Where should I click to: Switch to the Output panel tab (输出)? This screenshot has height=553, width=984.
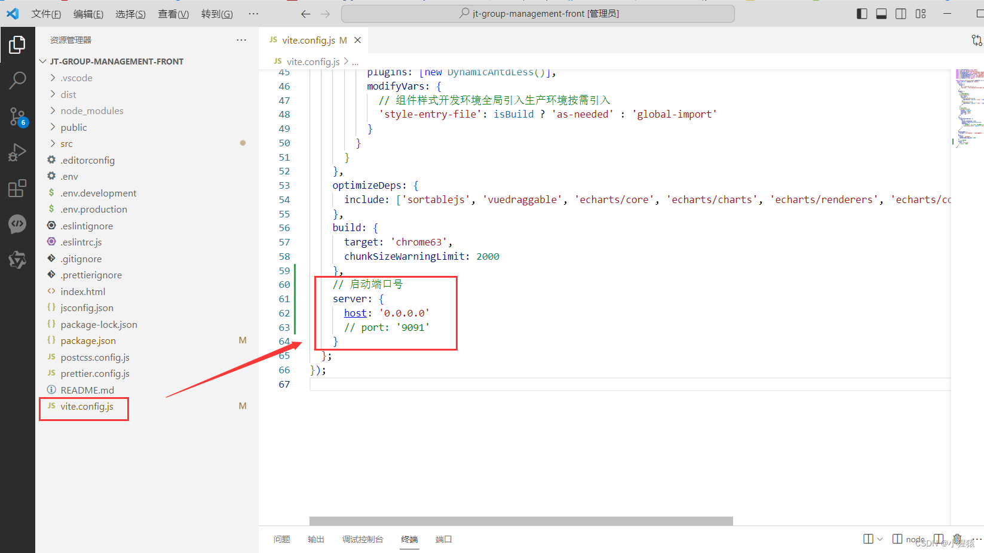(x=316, y=539)
